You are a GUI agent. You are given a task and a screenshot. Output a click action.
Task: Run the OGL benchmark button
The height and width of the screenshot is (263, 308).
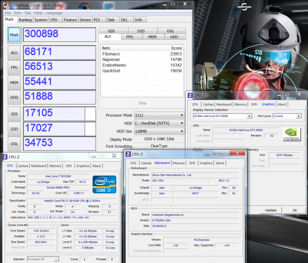tap(14, 143)
